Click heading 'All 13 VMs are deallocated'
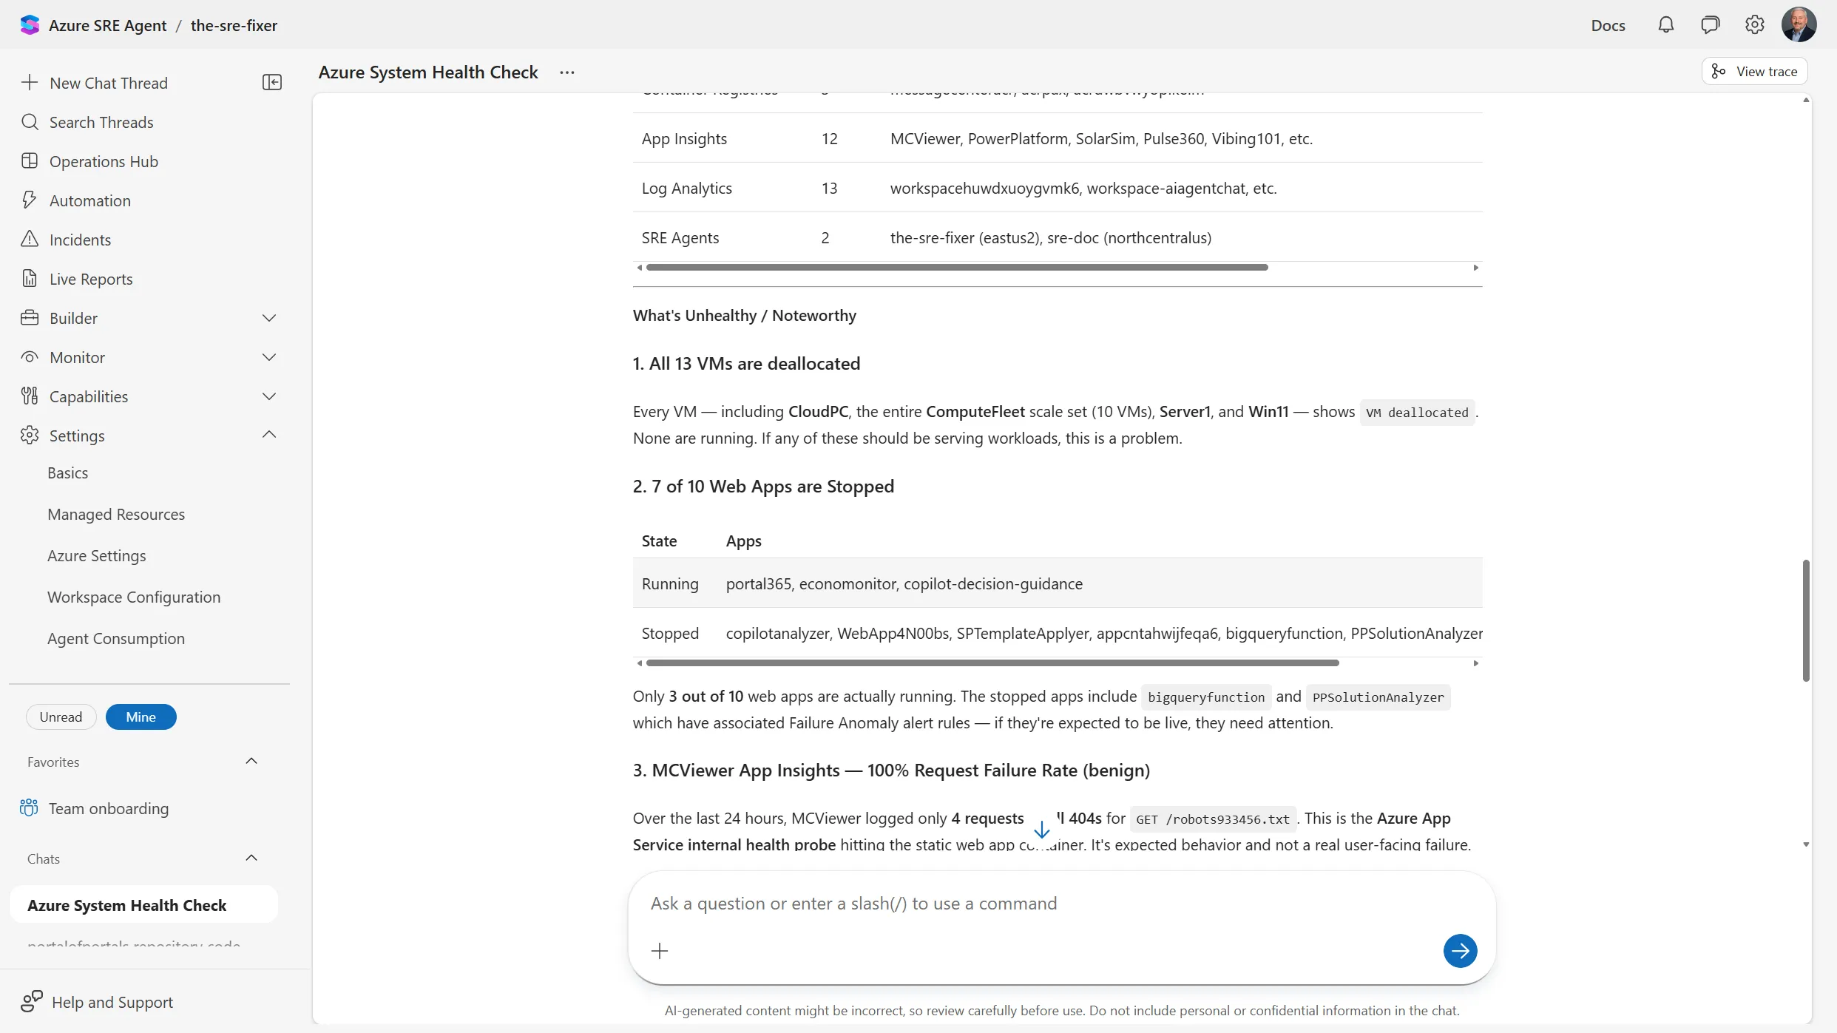Image resolution: width=1837 pixels, height=1033 pixels. pyautogui.click(x=746, y=363)
